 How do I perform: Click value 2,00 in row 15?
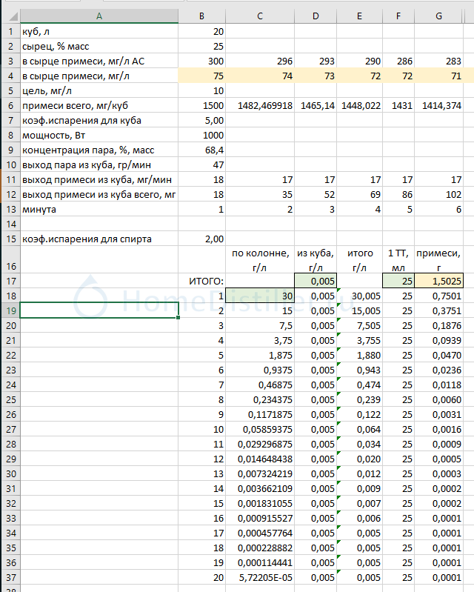[202, 239]
